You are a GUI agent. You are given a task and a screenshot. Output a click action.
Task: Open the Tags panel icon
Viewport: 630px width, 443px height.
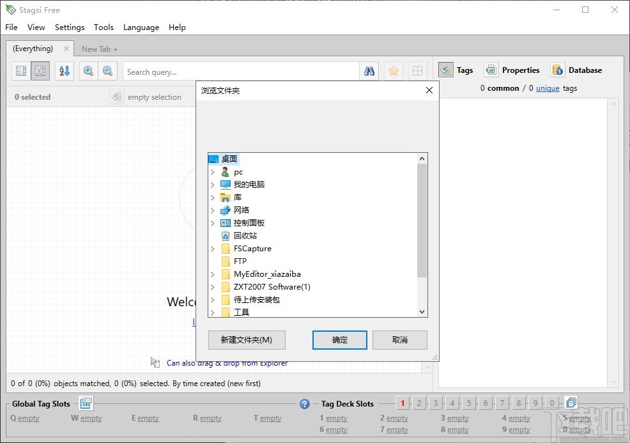point(446,70)
